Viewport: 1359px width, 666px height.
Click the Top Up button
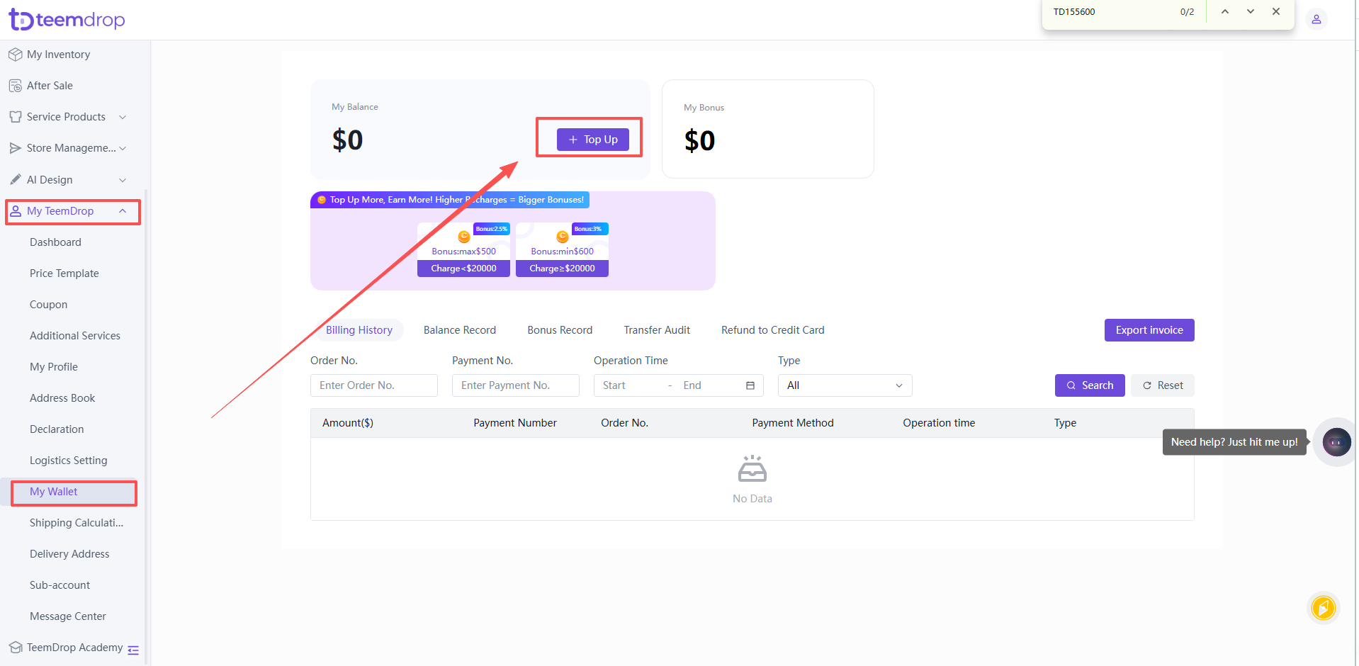[x=592, y=140]
